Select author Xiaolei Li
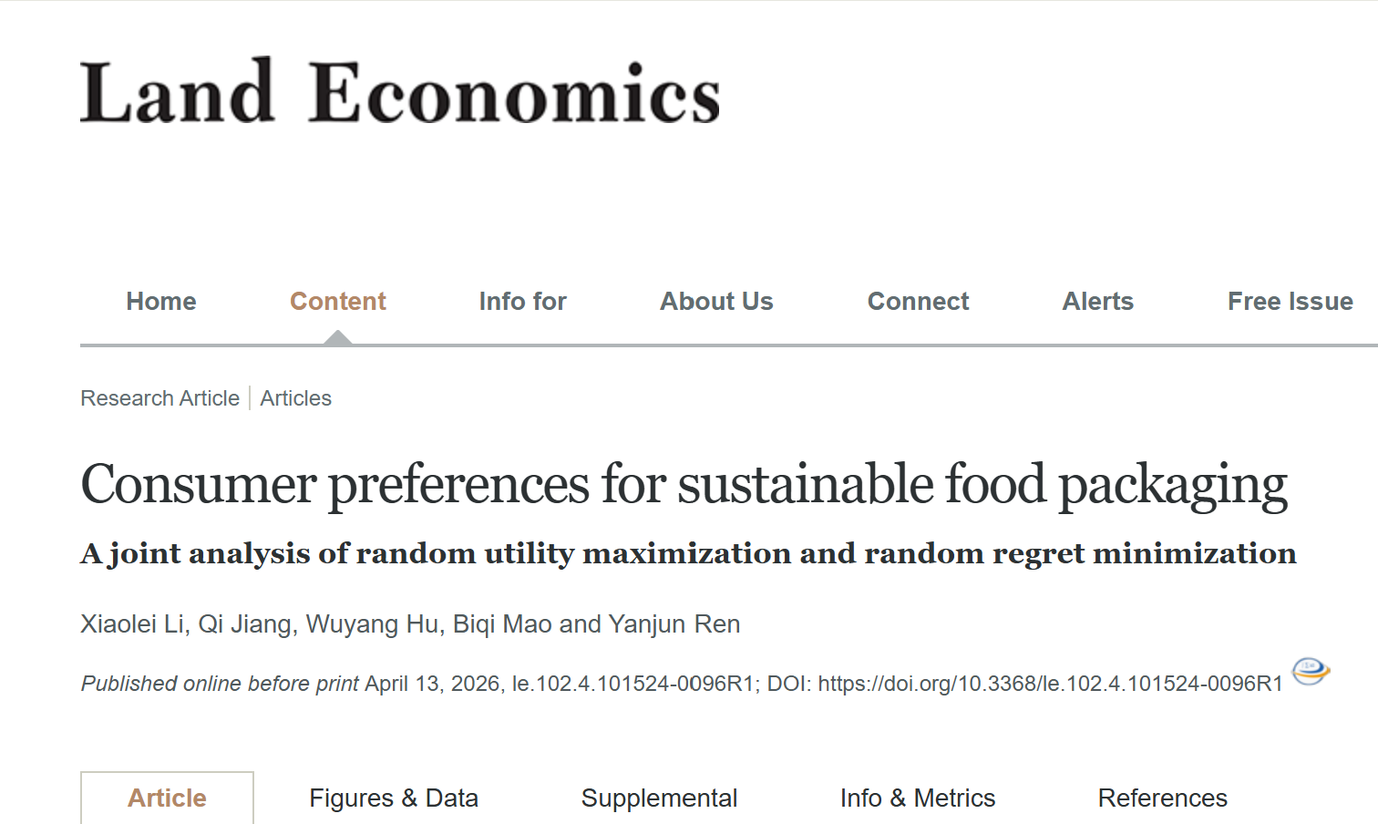1378x824 pixels. [131, 624]
